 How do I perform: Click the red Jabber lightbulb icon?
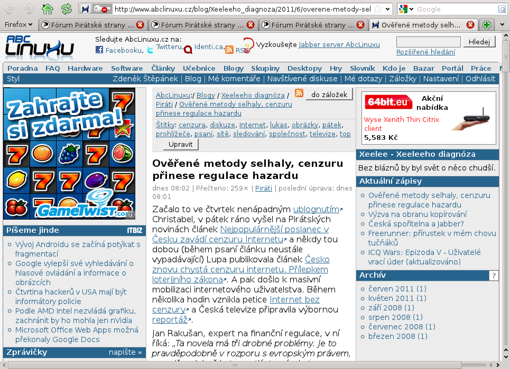coord(248,45)
